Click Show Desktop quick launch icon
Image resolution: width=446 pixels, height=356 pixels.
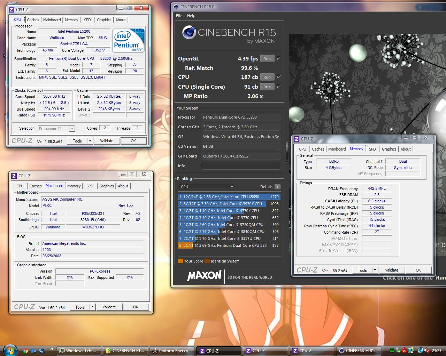coord(33,351)
